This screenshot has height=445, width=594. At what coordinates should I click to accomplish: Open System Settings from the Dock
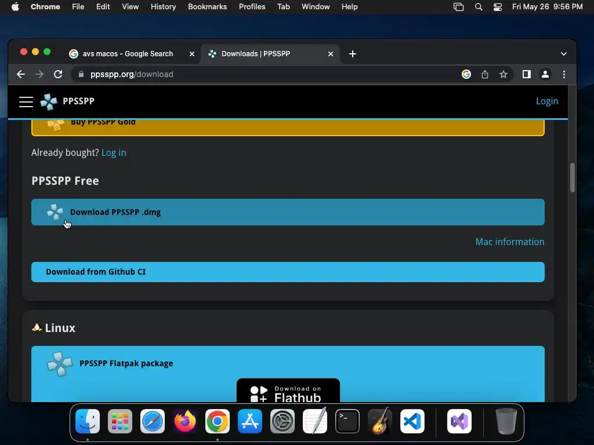pyautogui.click(x=282, y=421)
